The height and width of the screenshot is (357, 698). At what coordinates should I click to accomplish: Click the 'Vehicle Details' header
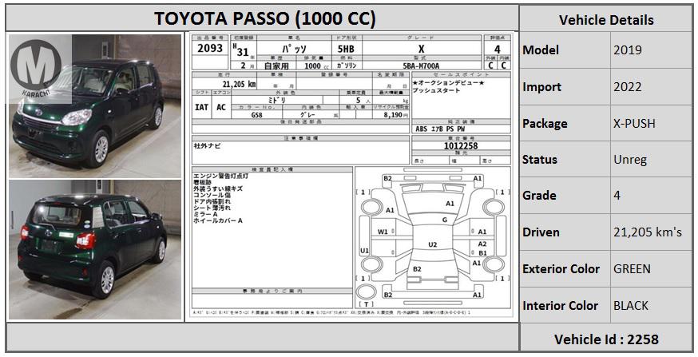pos(606,20)
